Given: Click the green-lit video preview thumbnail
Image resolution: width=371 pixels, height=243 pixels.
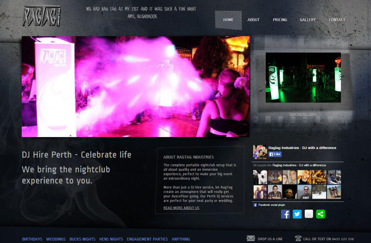Looking at the screenshot, I should click(303, 77).
